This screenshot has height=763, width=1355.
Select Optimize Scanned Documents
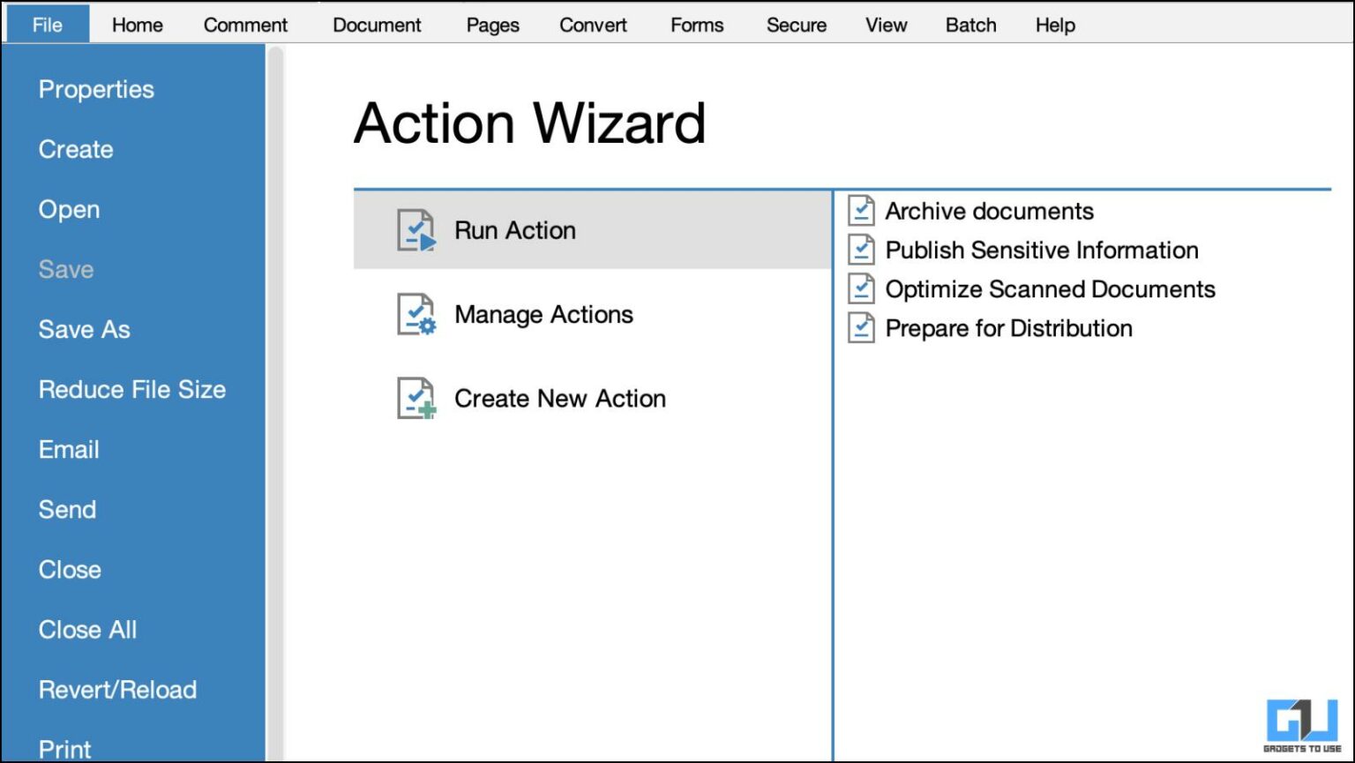click(x=1050, y=288)
